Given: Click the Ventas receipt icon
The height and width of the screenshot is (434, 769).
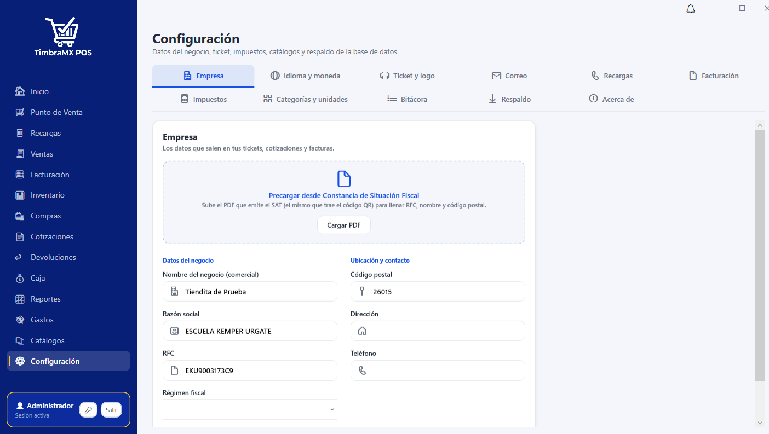Looking at the screenshot, I should tap(20, 154).
